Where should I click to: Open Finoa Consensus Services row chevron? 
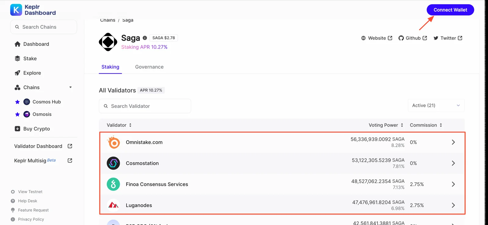(x=453, y=184)
